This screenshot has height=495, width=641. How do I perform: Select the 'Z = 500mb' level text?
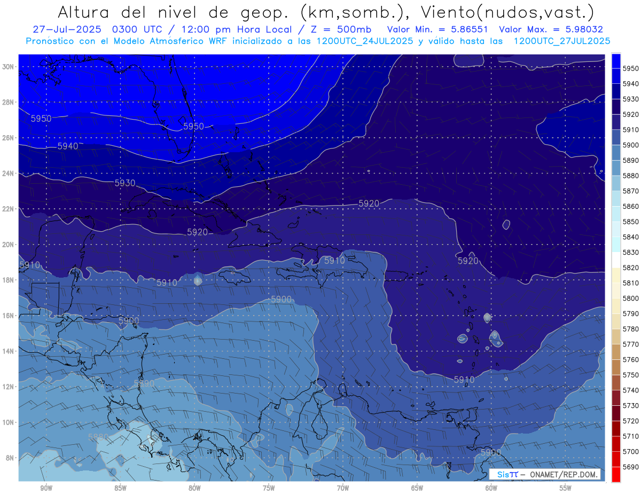click(341, 29)
